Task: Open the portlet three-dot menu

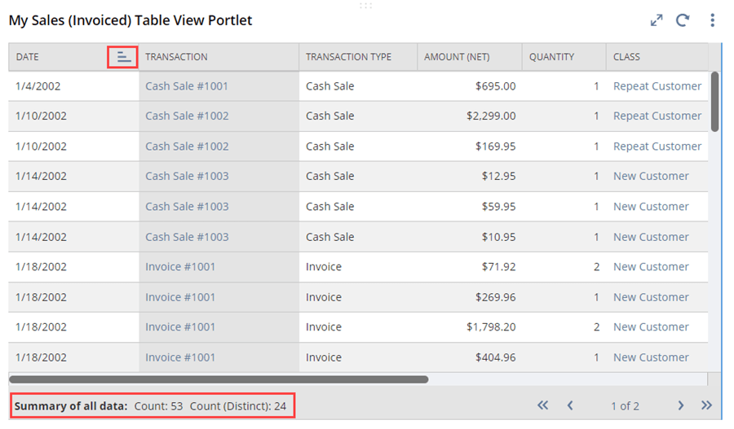Action: [712, 20]
